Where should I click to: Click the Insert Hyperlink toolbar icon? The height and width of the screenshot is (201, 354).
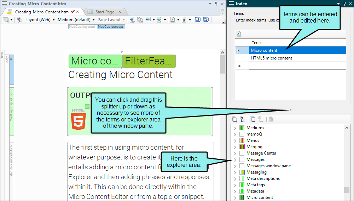pos(132,20)
